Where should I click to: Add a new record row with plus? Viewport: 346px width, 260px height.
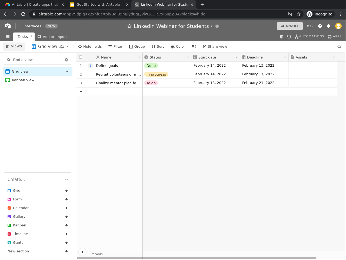point(81,92)
